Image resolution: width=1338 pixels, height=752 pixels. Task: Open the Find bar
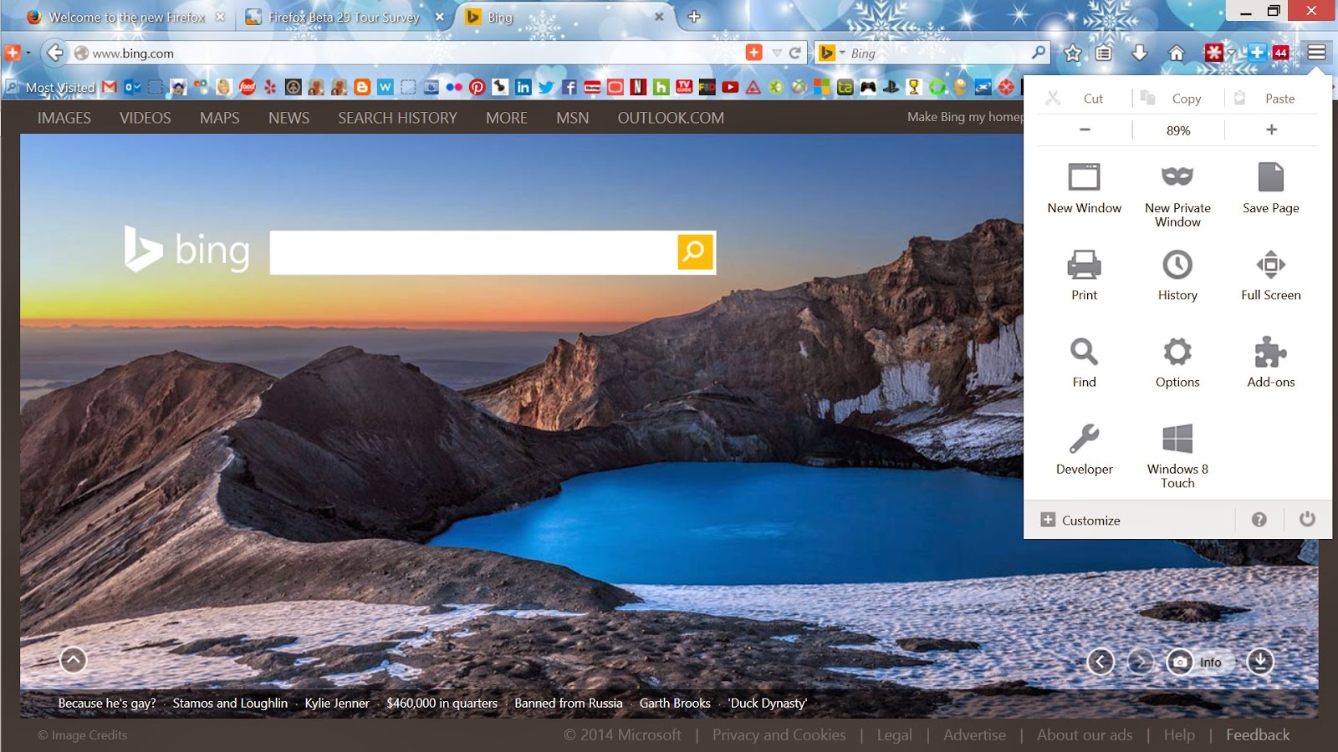coord(1084,359)
